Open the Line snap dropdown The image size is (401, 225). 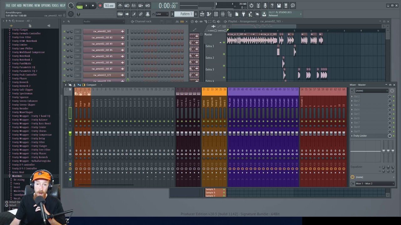[162, 14]
